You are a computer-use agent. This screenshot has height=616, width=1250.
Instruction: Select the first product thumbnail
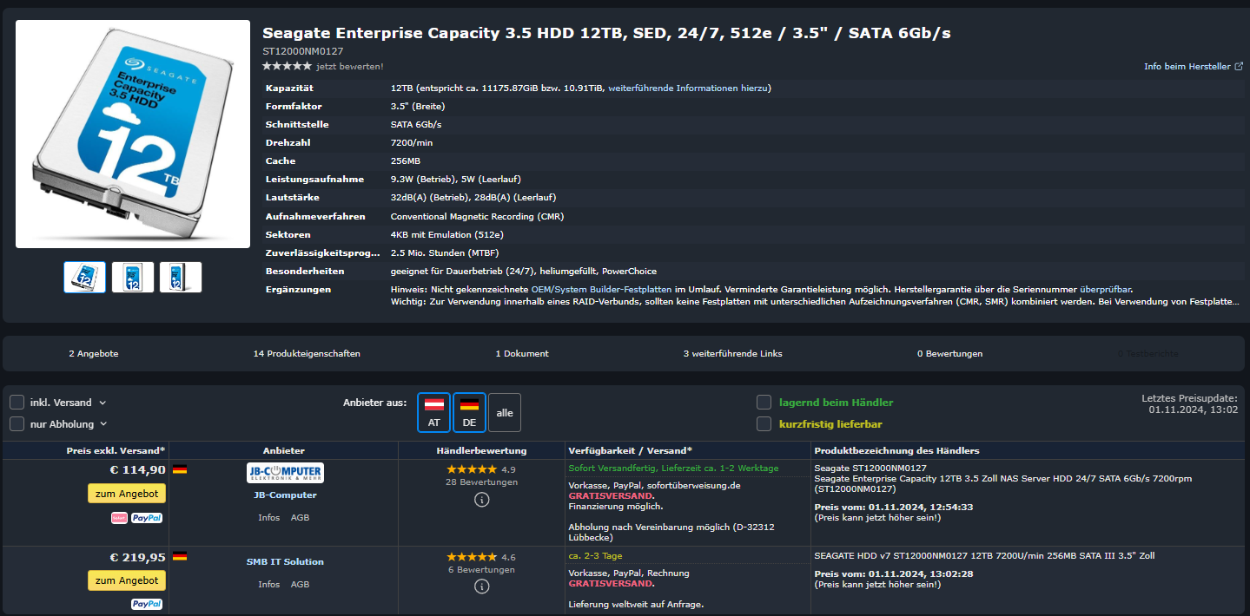(85, 277)
